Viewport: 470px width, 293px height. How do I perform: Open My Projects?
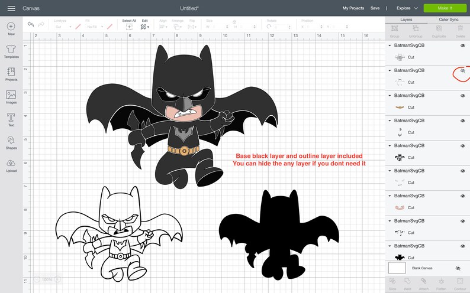point(353,8)
